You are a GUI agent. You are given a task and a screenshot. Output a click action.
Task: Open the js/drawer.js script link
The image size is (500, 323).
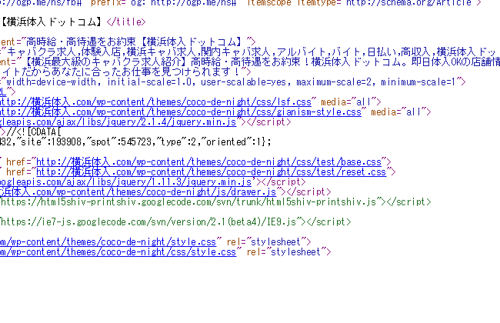[x=138, y=192]
